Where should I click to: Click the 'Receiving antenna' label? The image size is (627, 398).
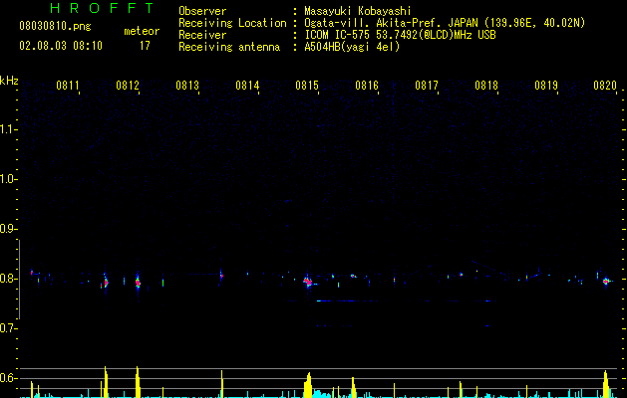[229, 47]
